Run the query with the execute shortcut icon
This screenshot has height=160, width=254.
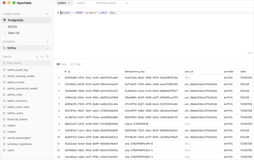point(250,53)
